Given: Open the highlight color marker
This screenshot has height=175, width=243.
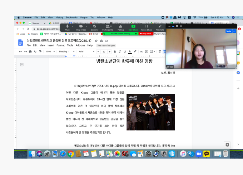Looking at the screenshot, I should [x=135, y=51].
